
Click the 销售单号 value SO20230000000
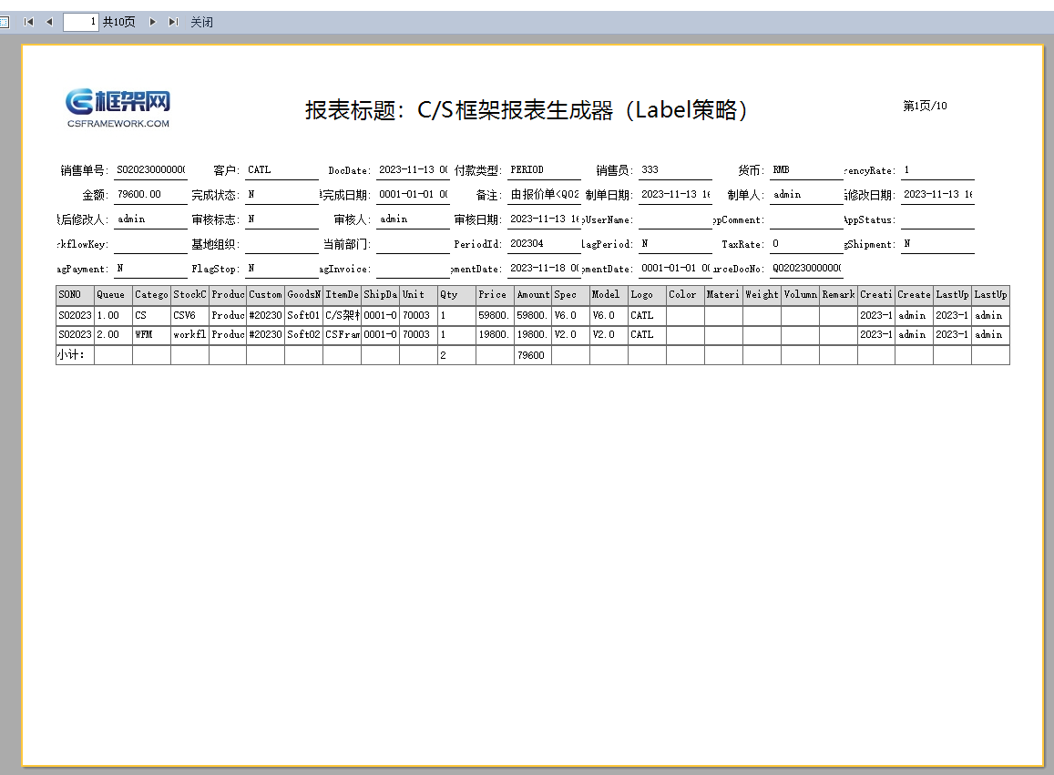(150, 170)
